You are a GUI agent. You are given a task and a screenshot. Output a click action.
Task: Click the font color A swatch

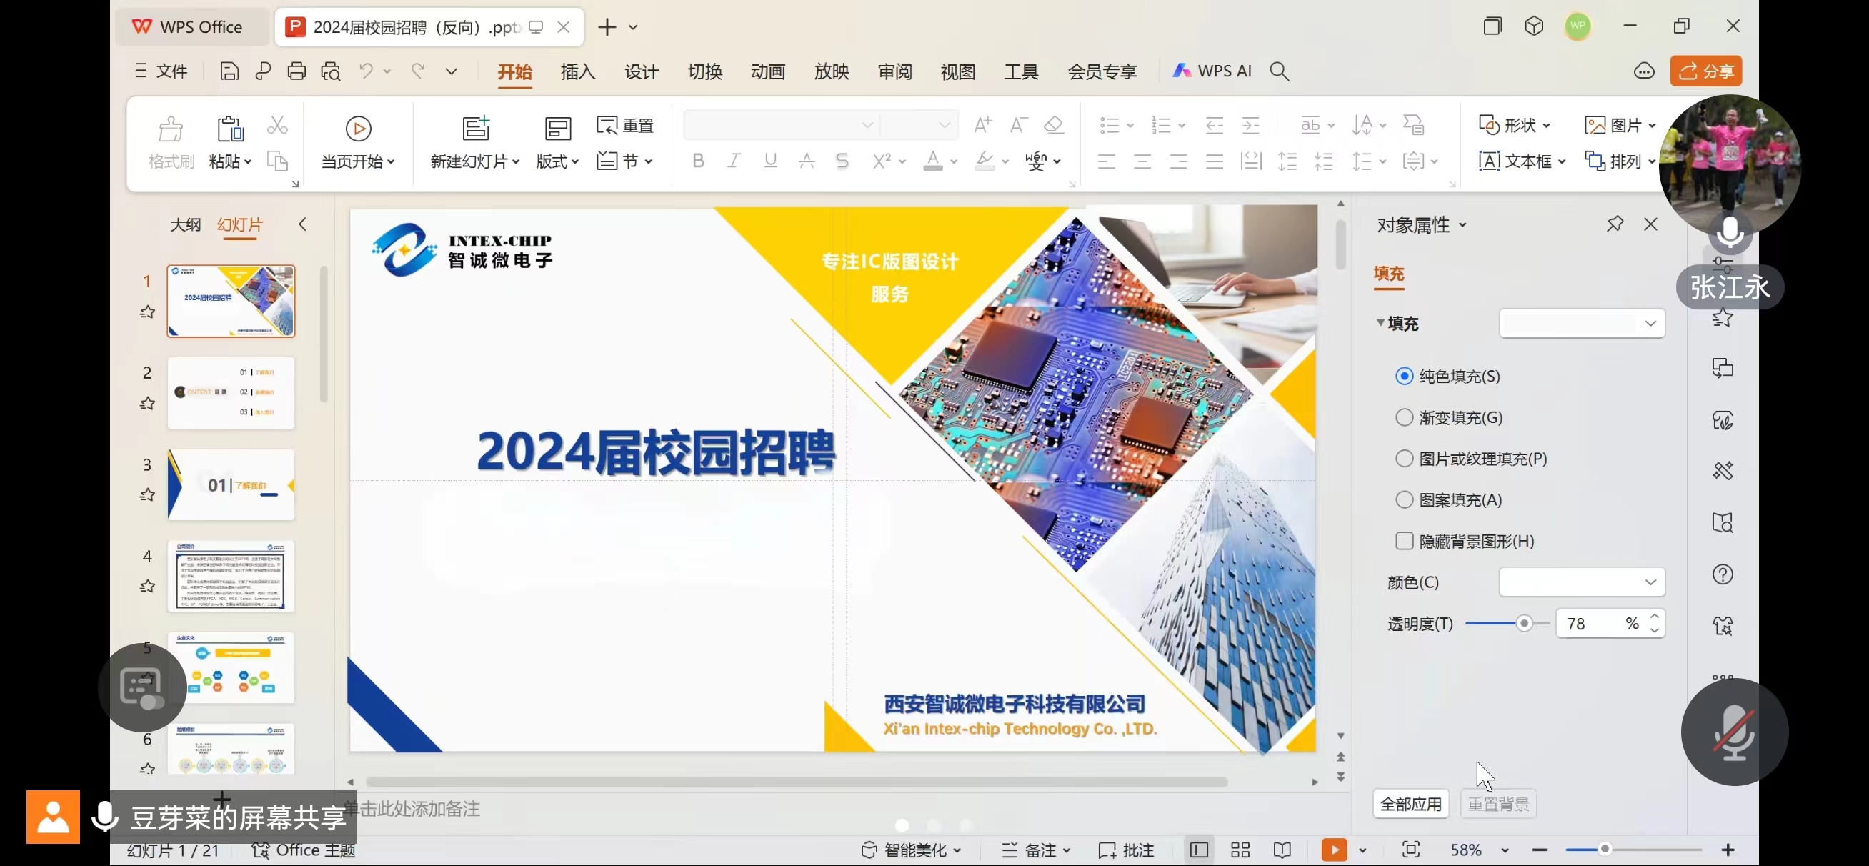(x=933, y=161)
